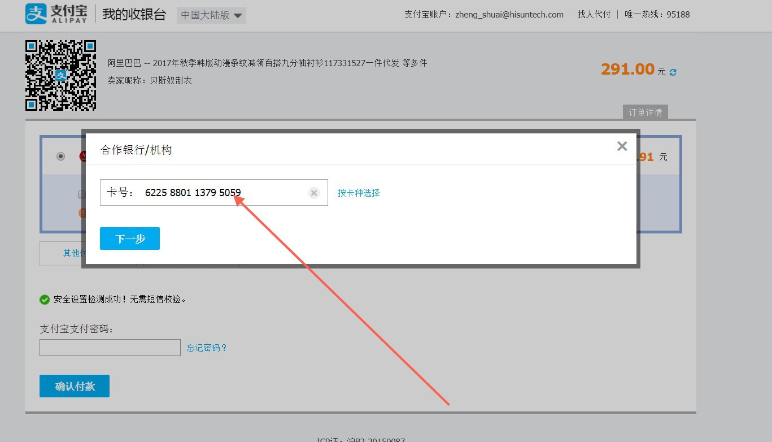This screenshot has width=772, height=442.
Task: Click the 找人代付 link
Action: click(594, 15)
